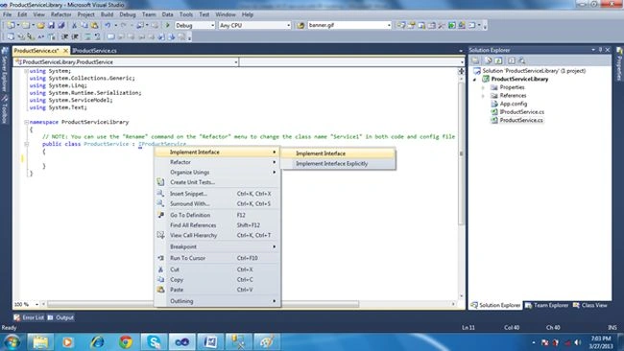Pin the Solution Explorer with auto-hide pushpin
This screenshot has height=351, width=624.
[x=600, y=50]
